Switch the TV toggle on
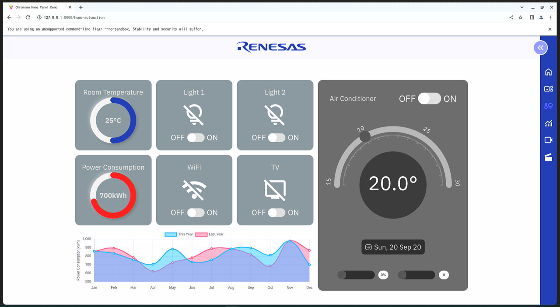The width and height of the screenshot is (560, 307). 276,213
